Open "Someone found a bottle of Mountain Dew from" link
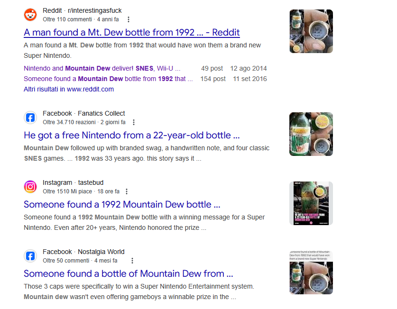 [x=128, y=274]
